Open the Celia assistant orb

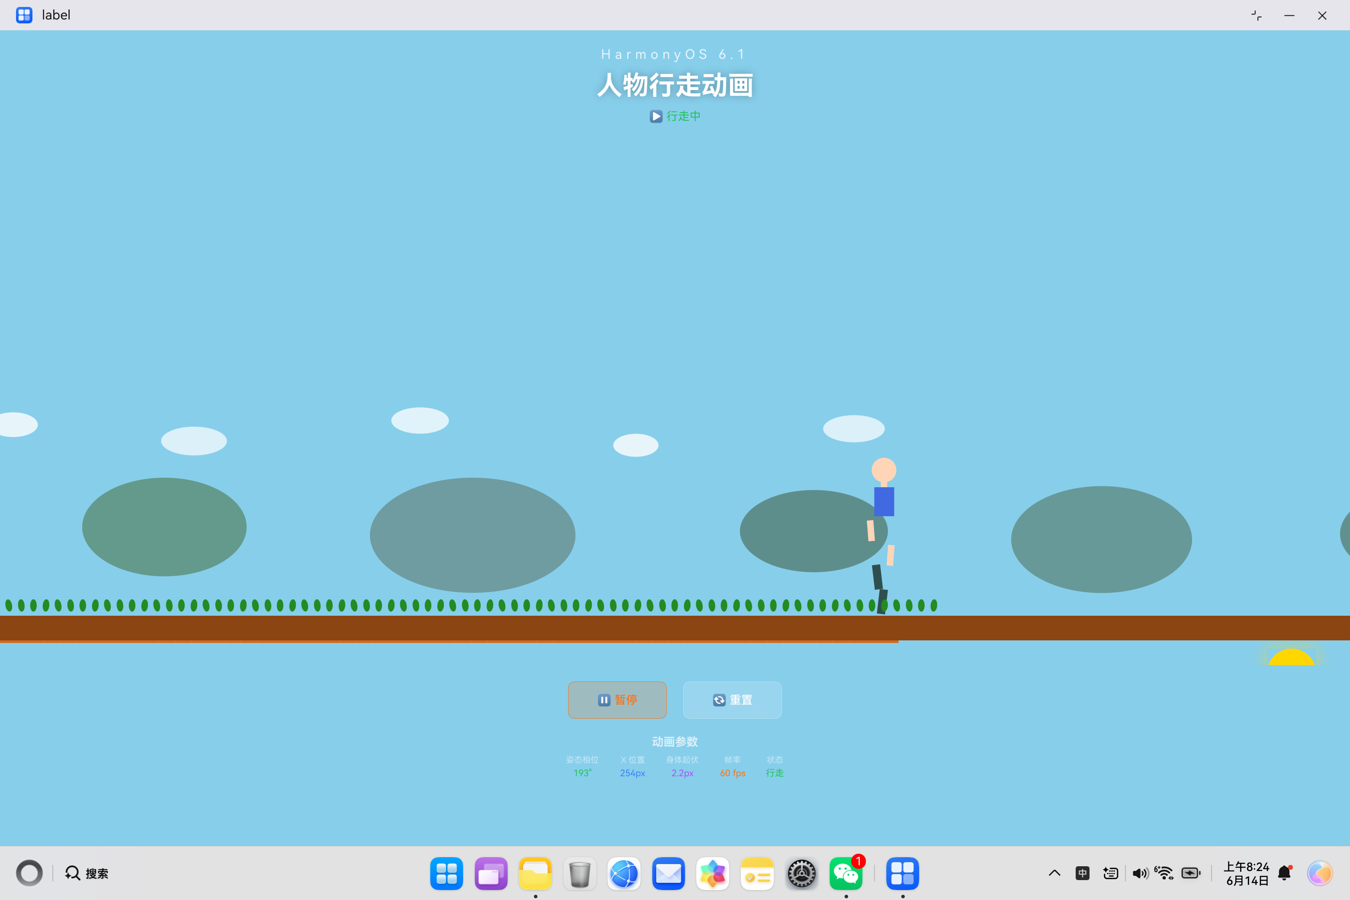pyautogui.click(x=1320, y=873)
